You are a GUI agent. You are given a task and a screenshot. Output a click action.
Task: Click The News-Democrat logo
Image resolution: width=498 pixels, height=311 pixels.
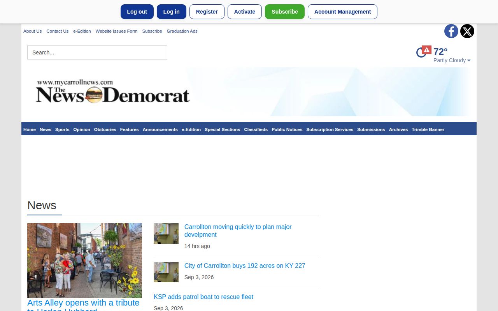[113, 91]
